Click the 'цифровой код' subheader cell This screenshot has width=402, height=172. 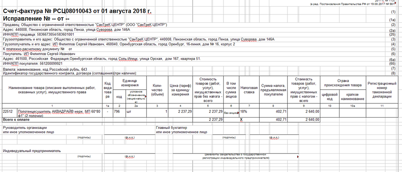tap(330, 96)
